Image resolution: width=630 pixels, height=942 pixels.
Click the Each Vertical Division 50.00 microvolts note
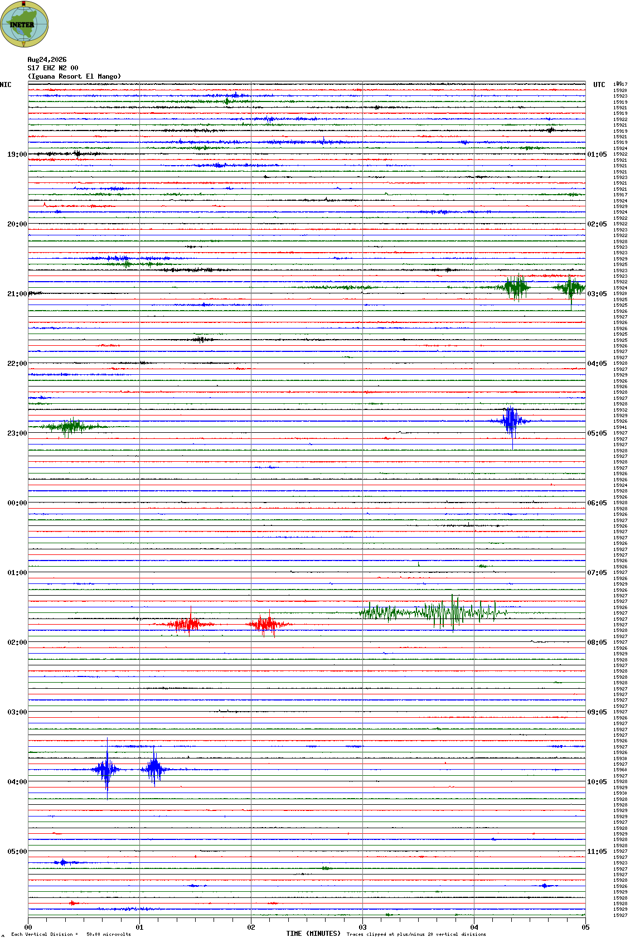[x=71, y=934]
